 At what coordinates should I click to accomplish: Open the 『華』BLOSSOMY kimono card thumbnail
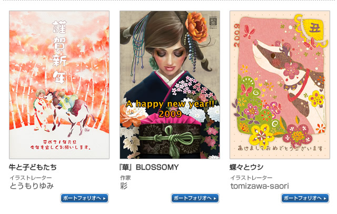(170, 85)
